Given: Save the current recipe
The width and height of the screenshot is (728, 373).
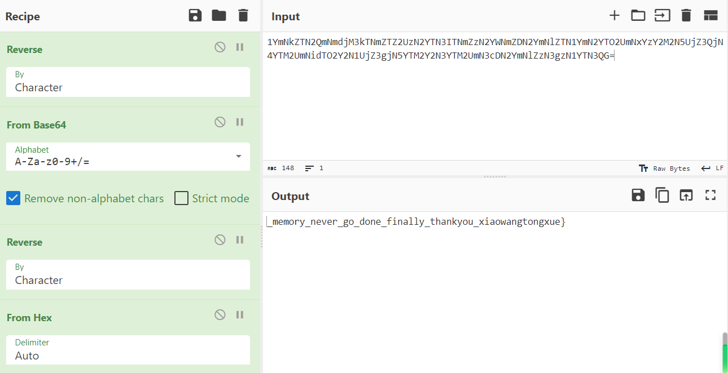Looking at the screenshot, I should [195, 16].
